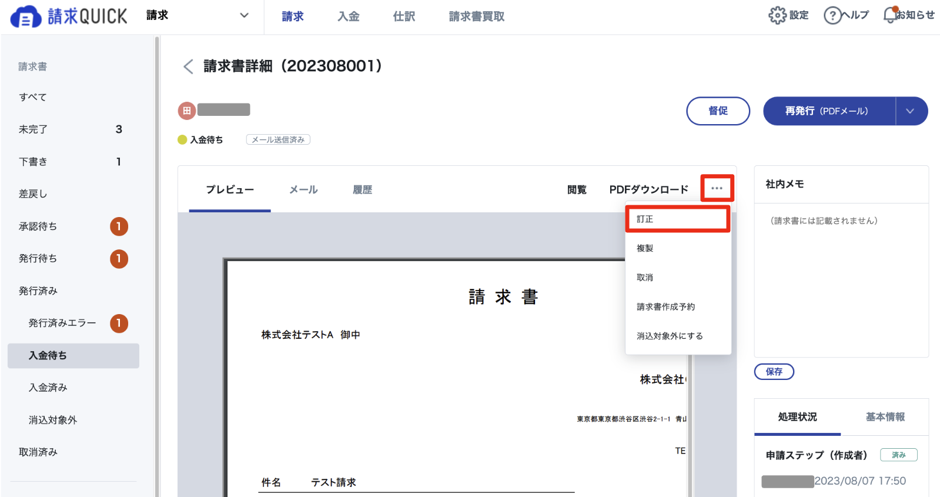The width and height of the screenshot is (940, 497).
Task: Choose 複製 in the options menu
Action: pos(645,248)
